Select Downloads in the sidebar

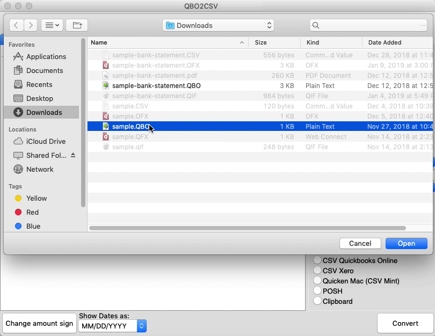coord(41,112)
